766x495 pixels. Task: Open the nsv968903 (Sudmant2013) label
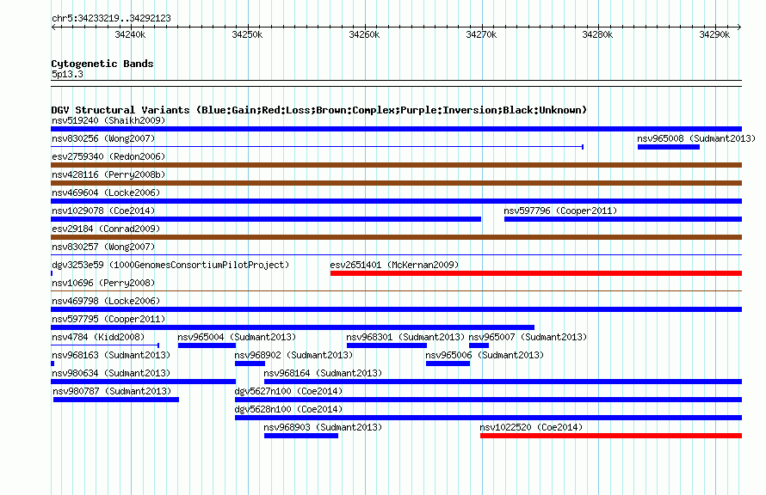pyautogui.click(x=323, y=427)
